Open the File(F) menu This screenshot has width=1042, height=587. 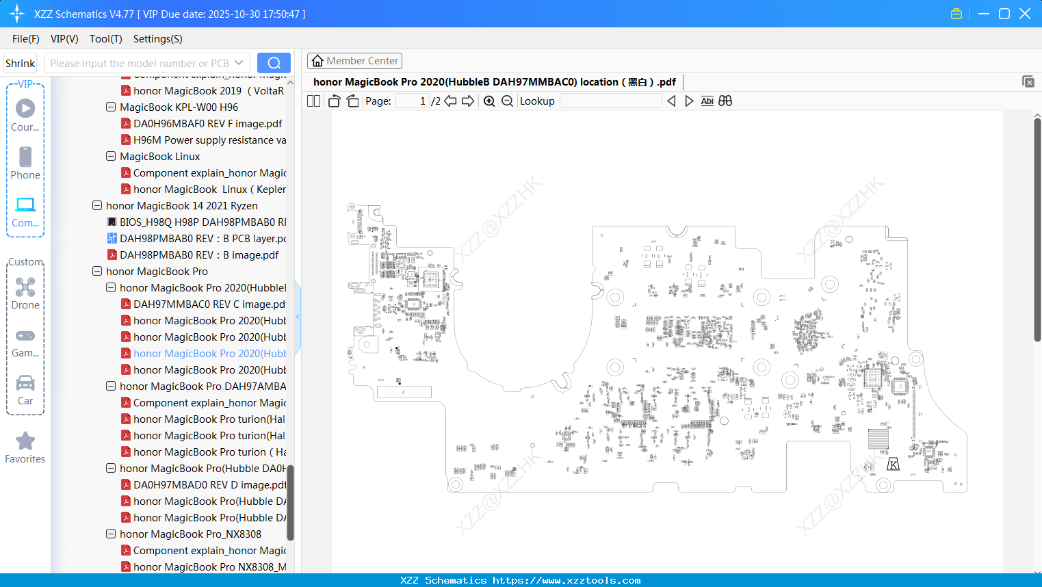(x=26, y=39)
